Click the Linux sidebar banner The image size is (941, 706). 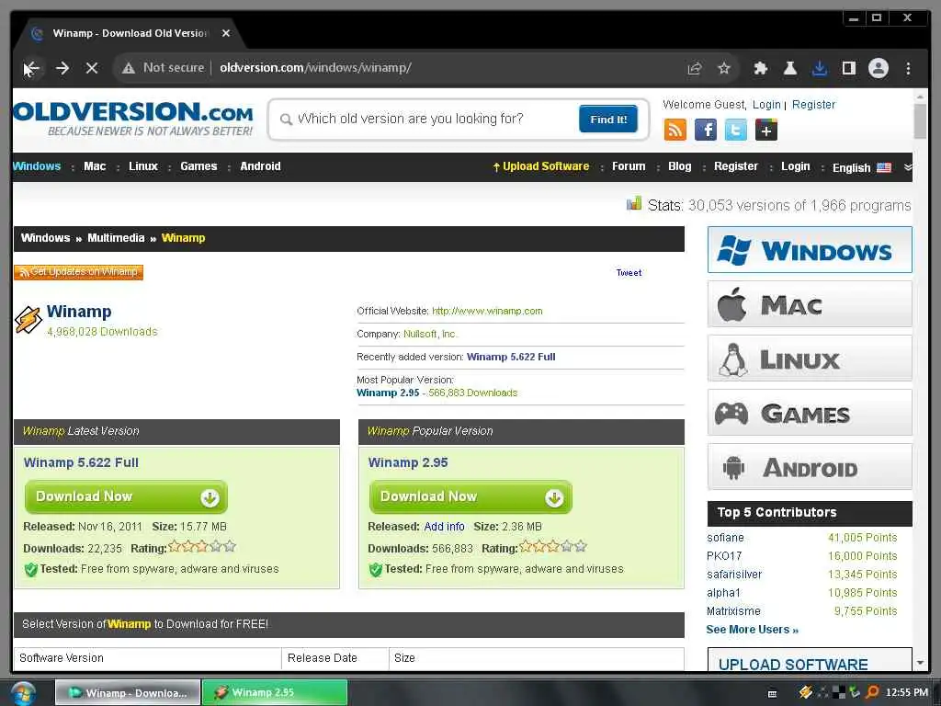click(810, 359)
